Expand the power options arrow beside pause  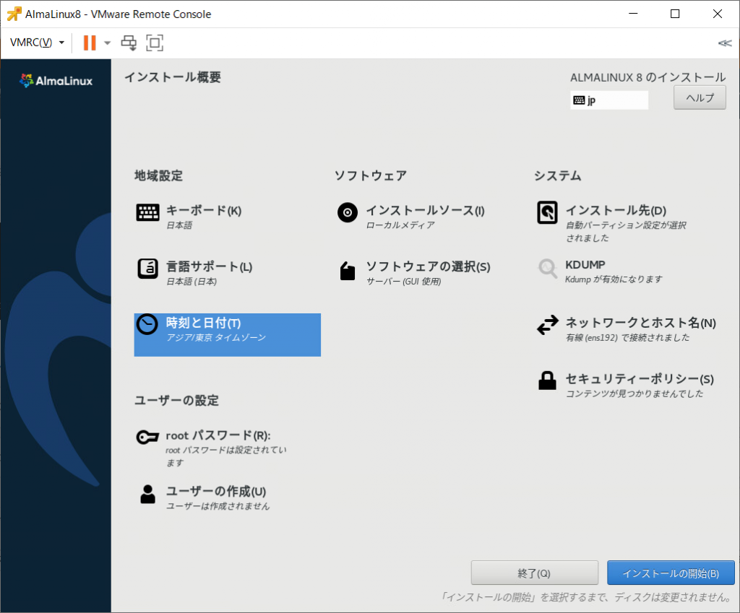107,43
